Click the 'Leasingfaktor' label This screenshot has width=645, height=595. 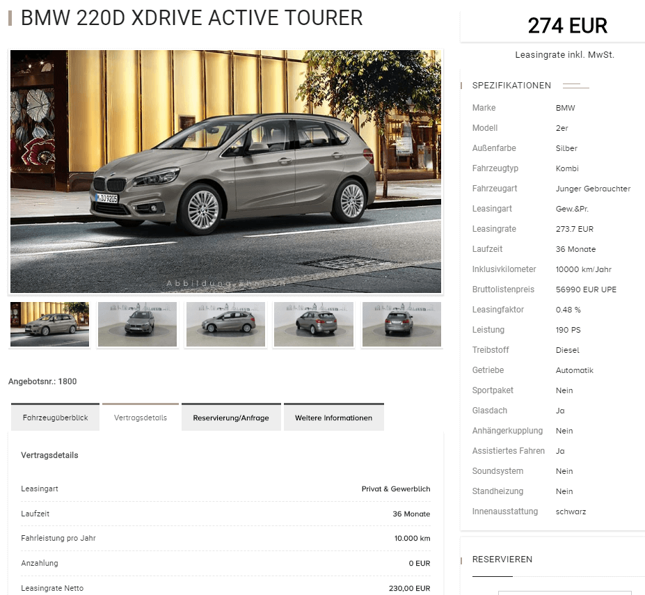[x=498, y=309]
